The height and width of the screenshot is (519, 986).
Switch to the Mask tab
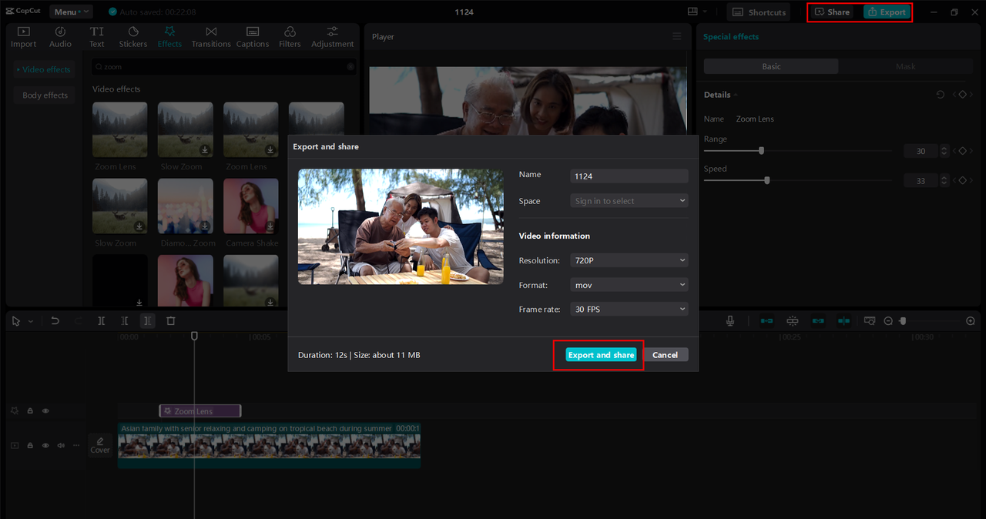click(x=905, y=67)
